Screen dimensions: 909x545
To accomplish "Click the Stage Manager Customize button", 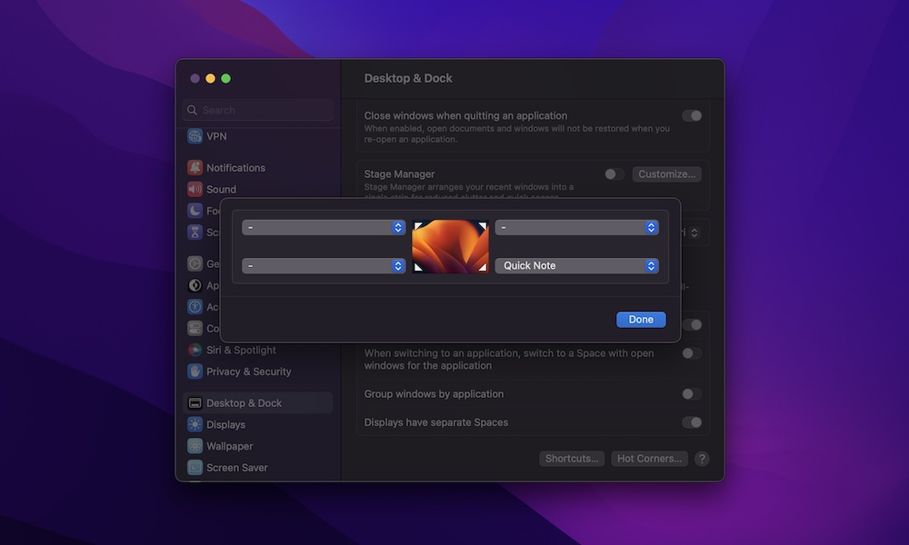I will click(666, 174).
